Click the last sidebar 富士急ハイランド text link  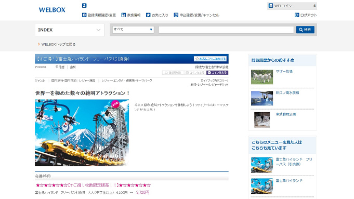(289, 180)
